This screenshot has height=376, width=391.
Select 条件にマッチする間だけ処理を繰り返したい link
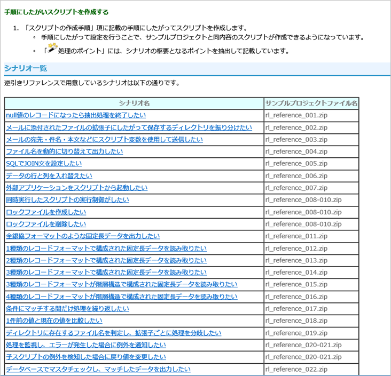[67, 309]
